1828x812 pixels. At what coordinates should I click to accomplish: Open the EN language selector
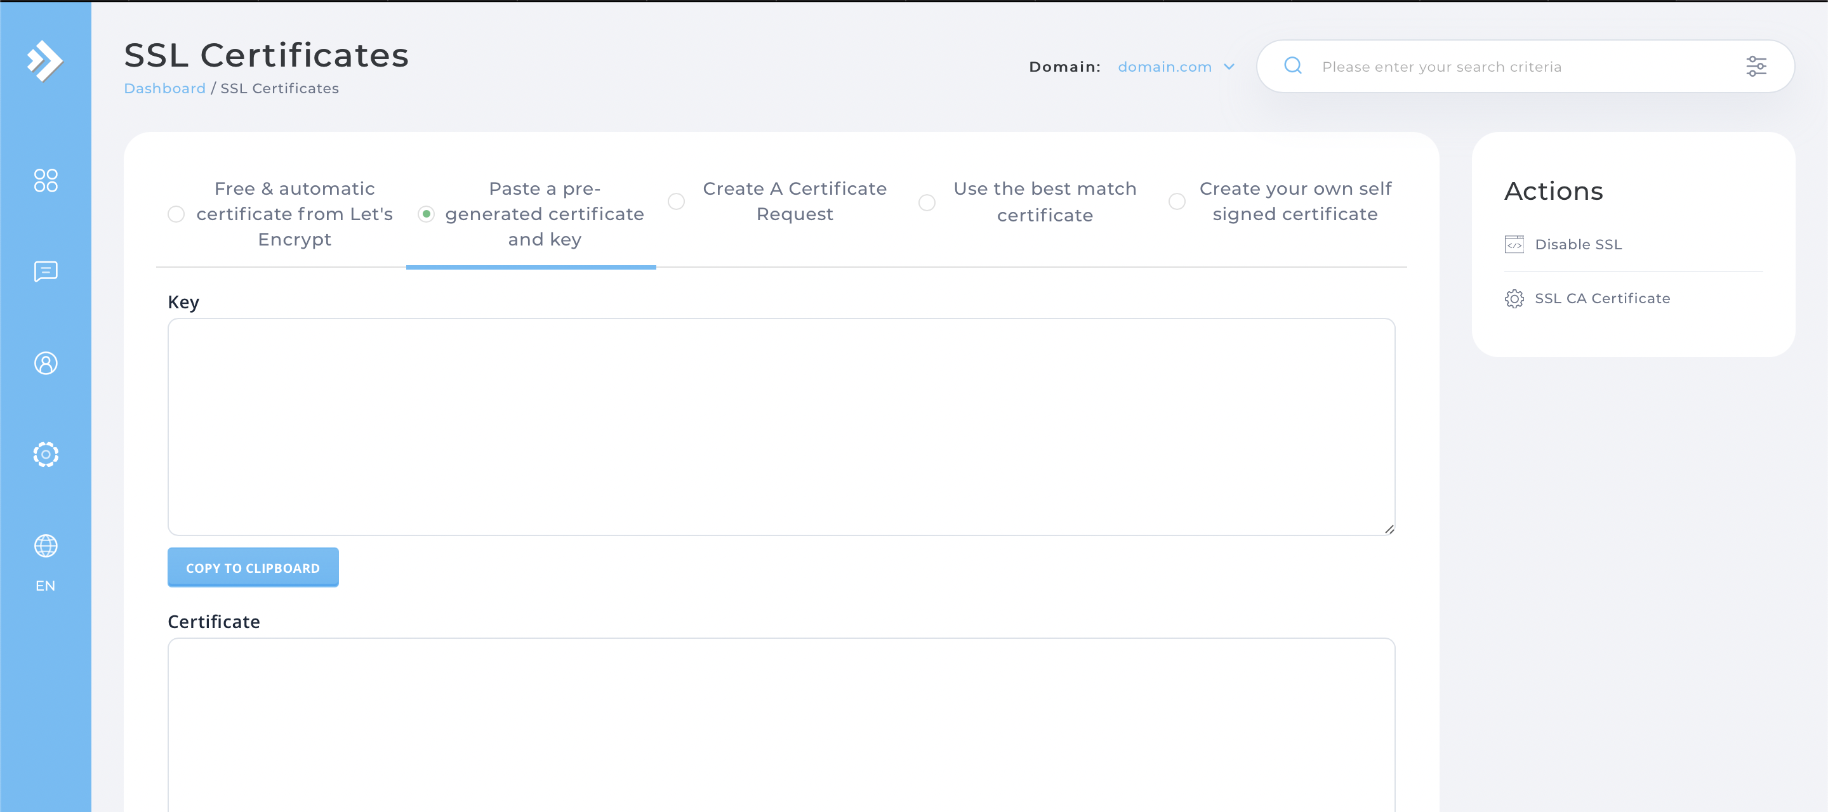pos(46,586)
